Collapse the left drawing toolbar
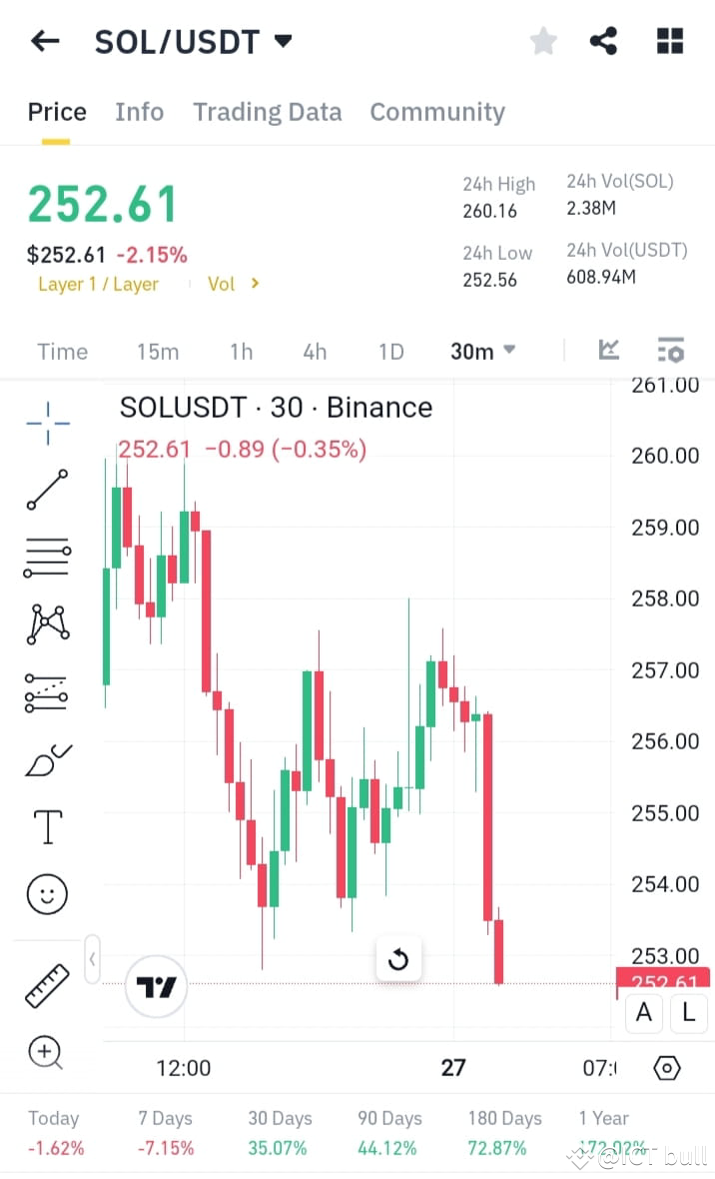 (92, 958)
